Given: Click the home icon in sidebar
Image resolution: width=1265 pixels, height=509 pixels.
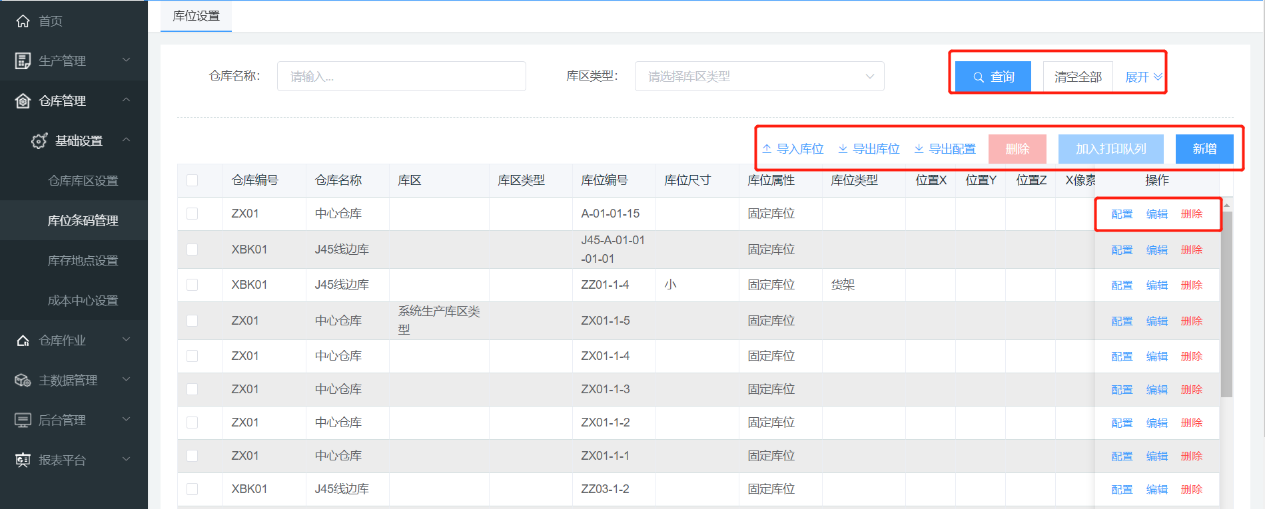Looking at the screenshot, I should (23, 21).
